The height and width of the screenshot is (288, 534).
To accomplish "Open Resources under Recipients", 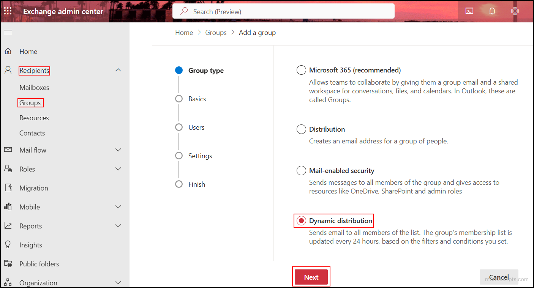I will pos(34,118).
